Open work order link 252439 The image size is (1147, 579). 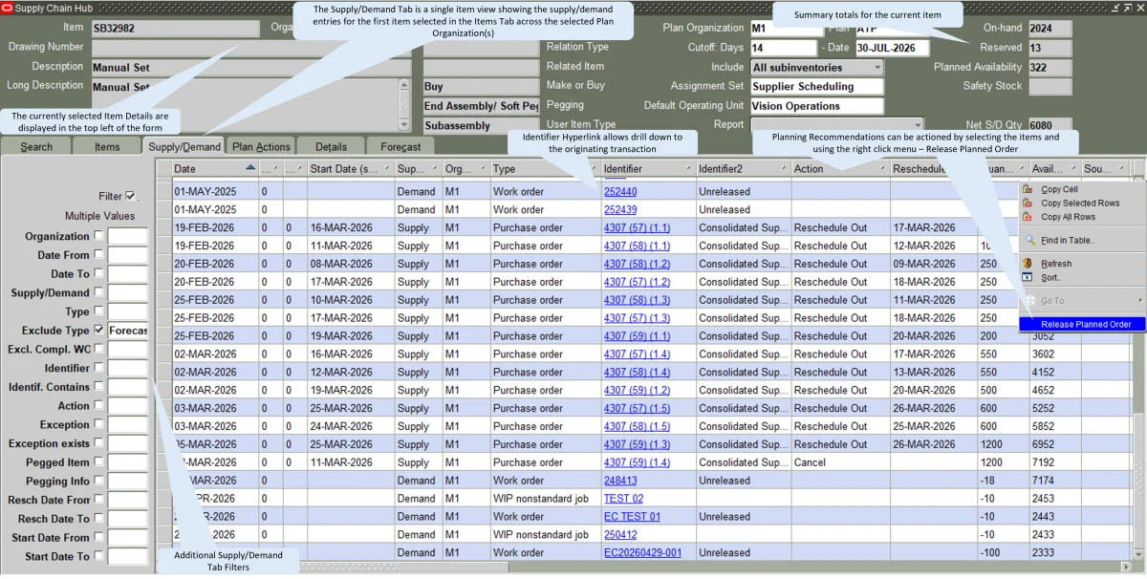[620, 209]
